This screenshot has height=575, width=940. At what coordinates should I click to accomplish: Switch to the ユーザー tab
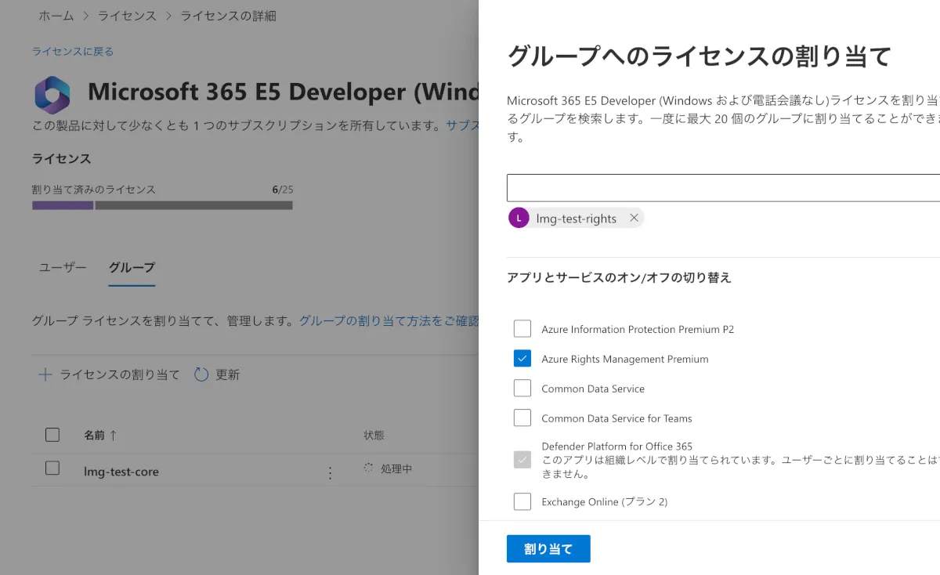click(63, 267)
